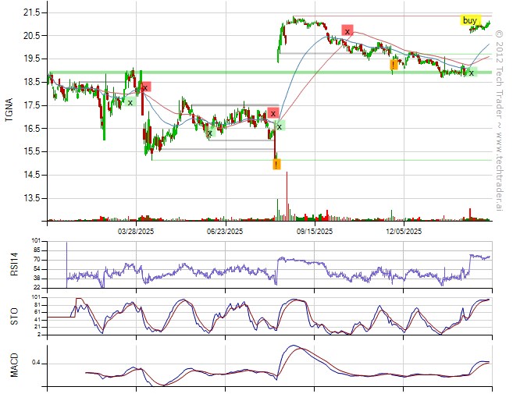
Task: Click the MACD indicator label
Action: 14,365
